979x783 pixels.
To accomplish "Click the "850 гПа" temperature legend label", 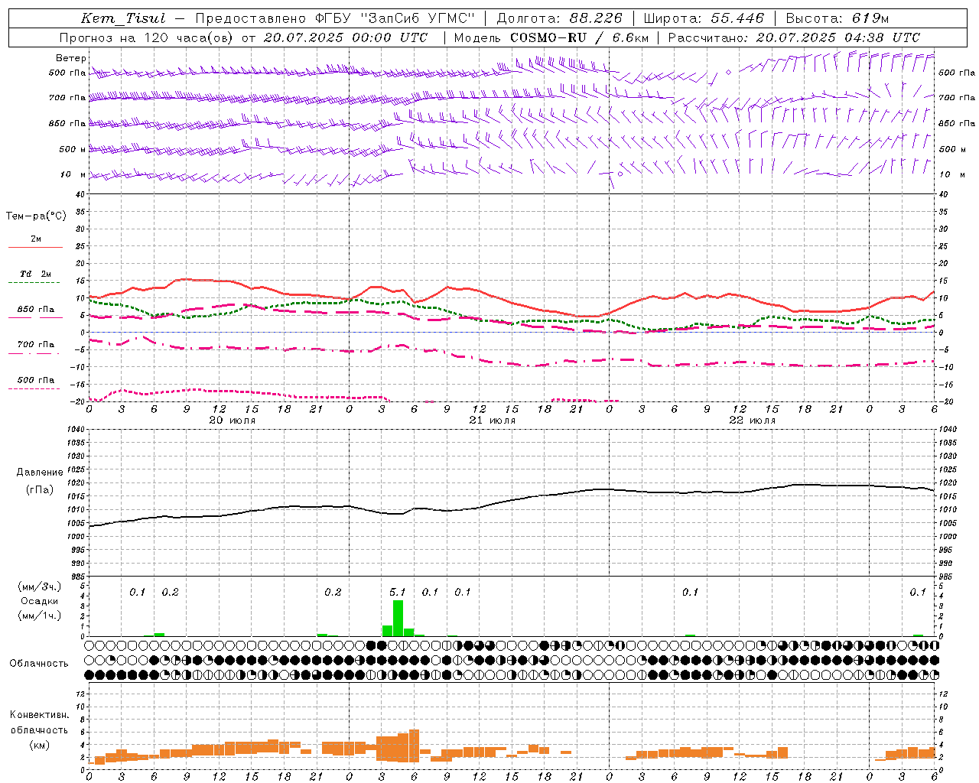I will pos(36,310).
